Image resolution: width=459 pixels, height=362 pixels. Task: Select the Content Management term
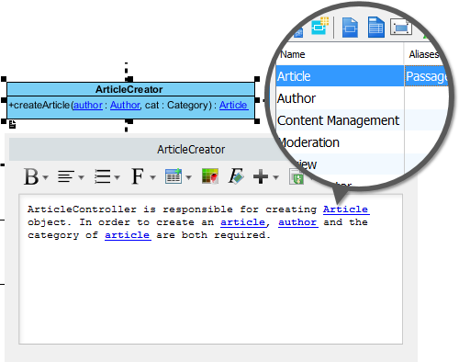[338, 120]
